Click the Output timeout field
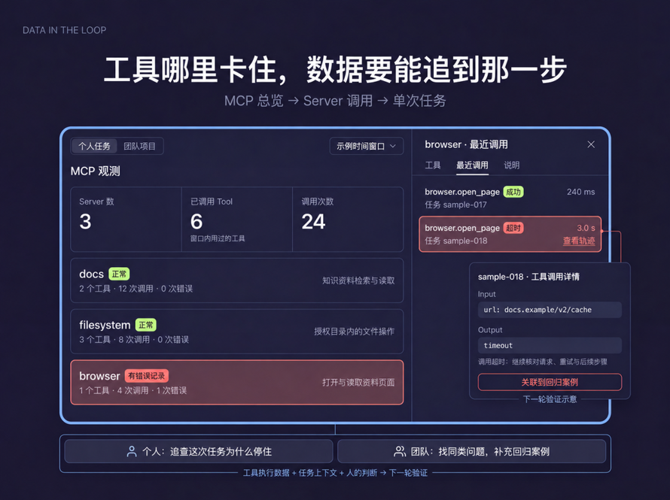 pyautogui.click(x=550, y=346)
